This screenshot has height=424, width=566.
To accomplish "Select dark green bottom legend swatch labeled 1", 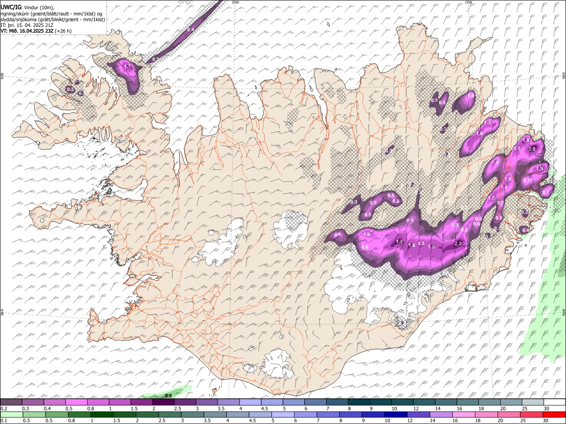I will pyautogui.click(x=102, y=414).
